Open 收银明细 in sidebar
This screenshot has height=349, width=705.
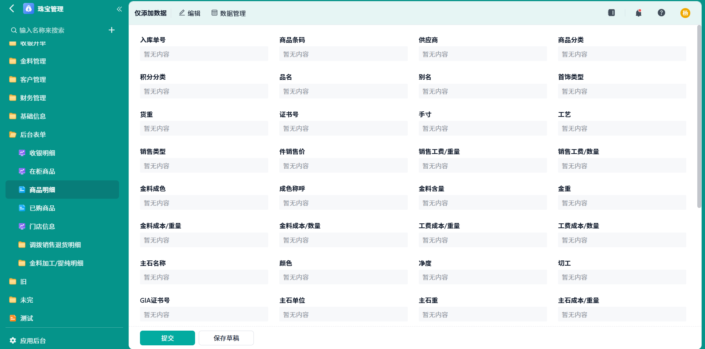point(62,153)
